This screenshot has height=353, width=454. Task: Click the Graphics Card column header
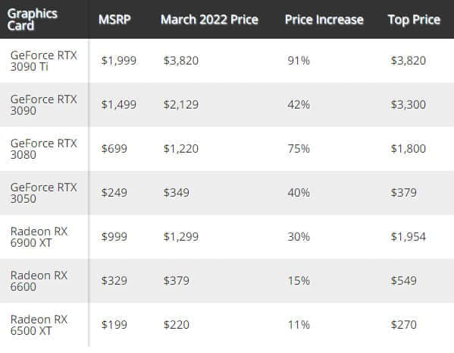pos(32,20)
